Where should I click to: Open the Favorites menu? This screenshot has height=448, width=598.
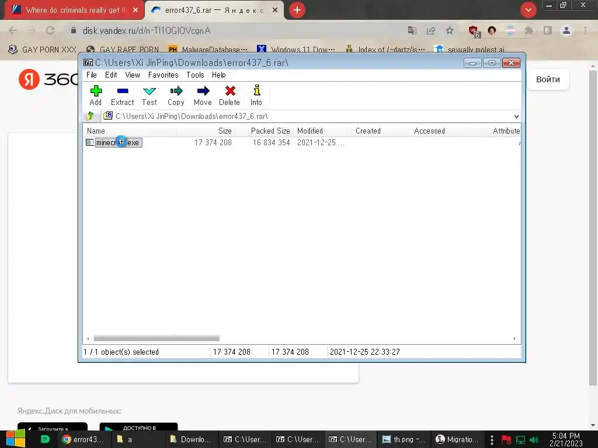(164, 75)
